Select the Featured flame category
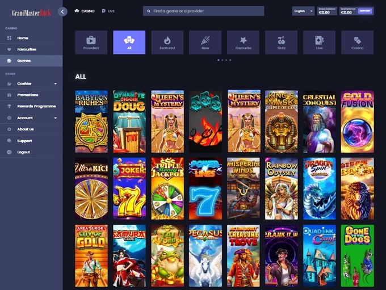Screen dimensions: 386x290 pyautogui.click(x=167, y=43)
